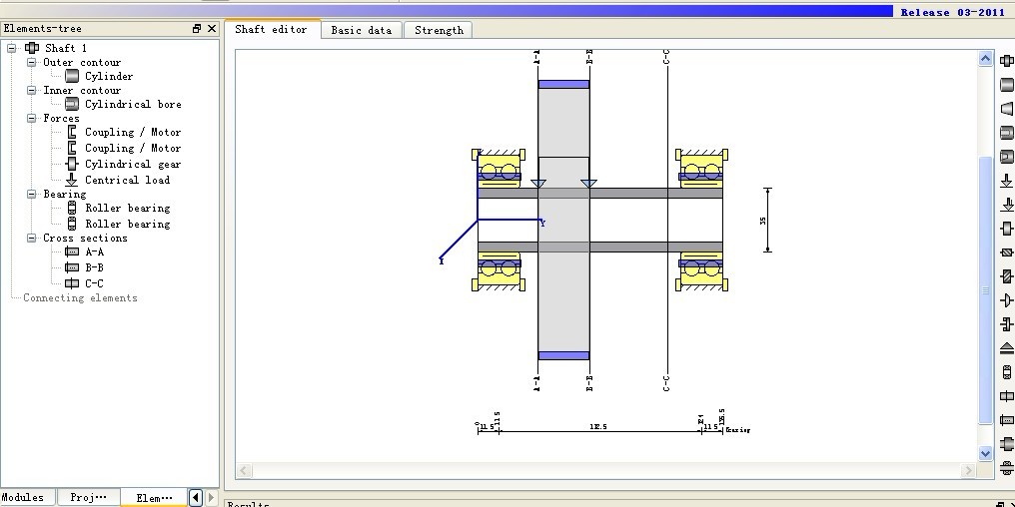Select Cylindrical gear in the Forces group
The height and width of the screenshot is (507, 1015).
(133, 165)
